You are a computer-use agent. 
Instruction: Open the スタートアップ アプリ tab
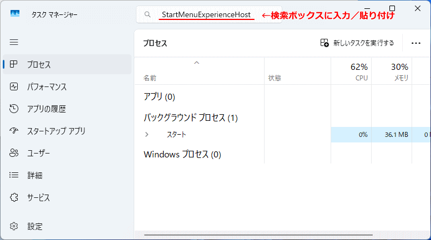pyautogui.click(x=67, y=131)
